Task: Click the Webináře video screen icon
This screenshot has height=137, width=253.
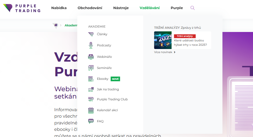Action: point(91,57)
